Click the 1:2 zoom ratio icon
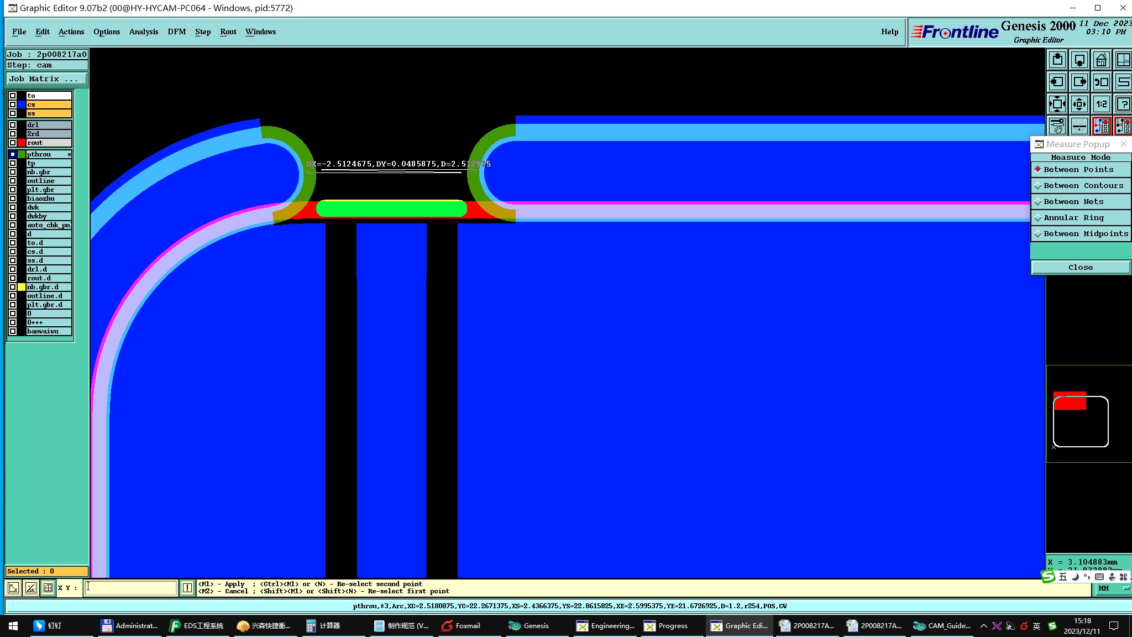This screenshot has height=637, width=1132. [1101, 104]
